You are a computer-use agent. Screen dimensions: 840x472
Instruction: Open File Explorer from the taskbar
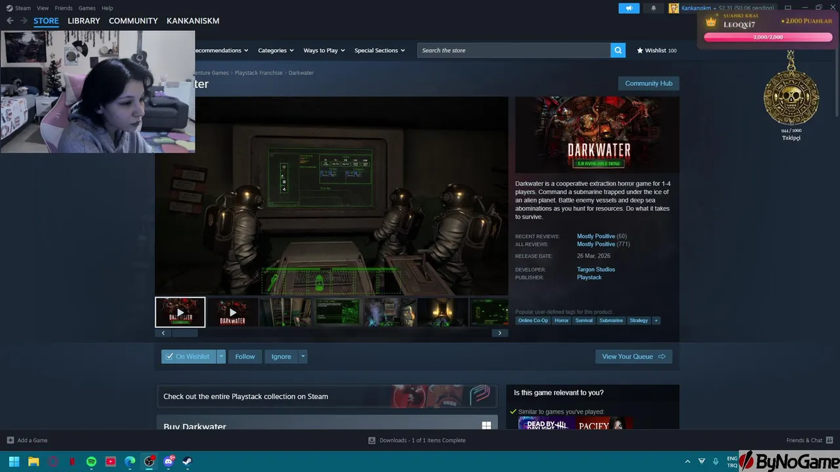tap(33, 462)
